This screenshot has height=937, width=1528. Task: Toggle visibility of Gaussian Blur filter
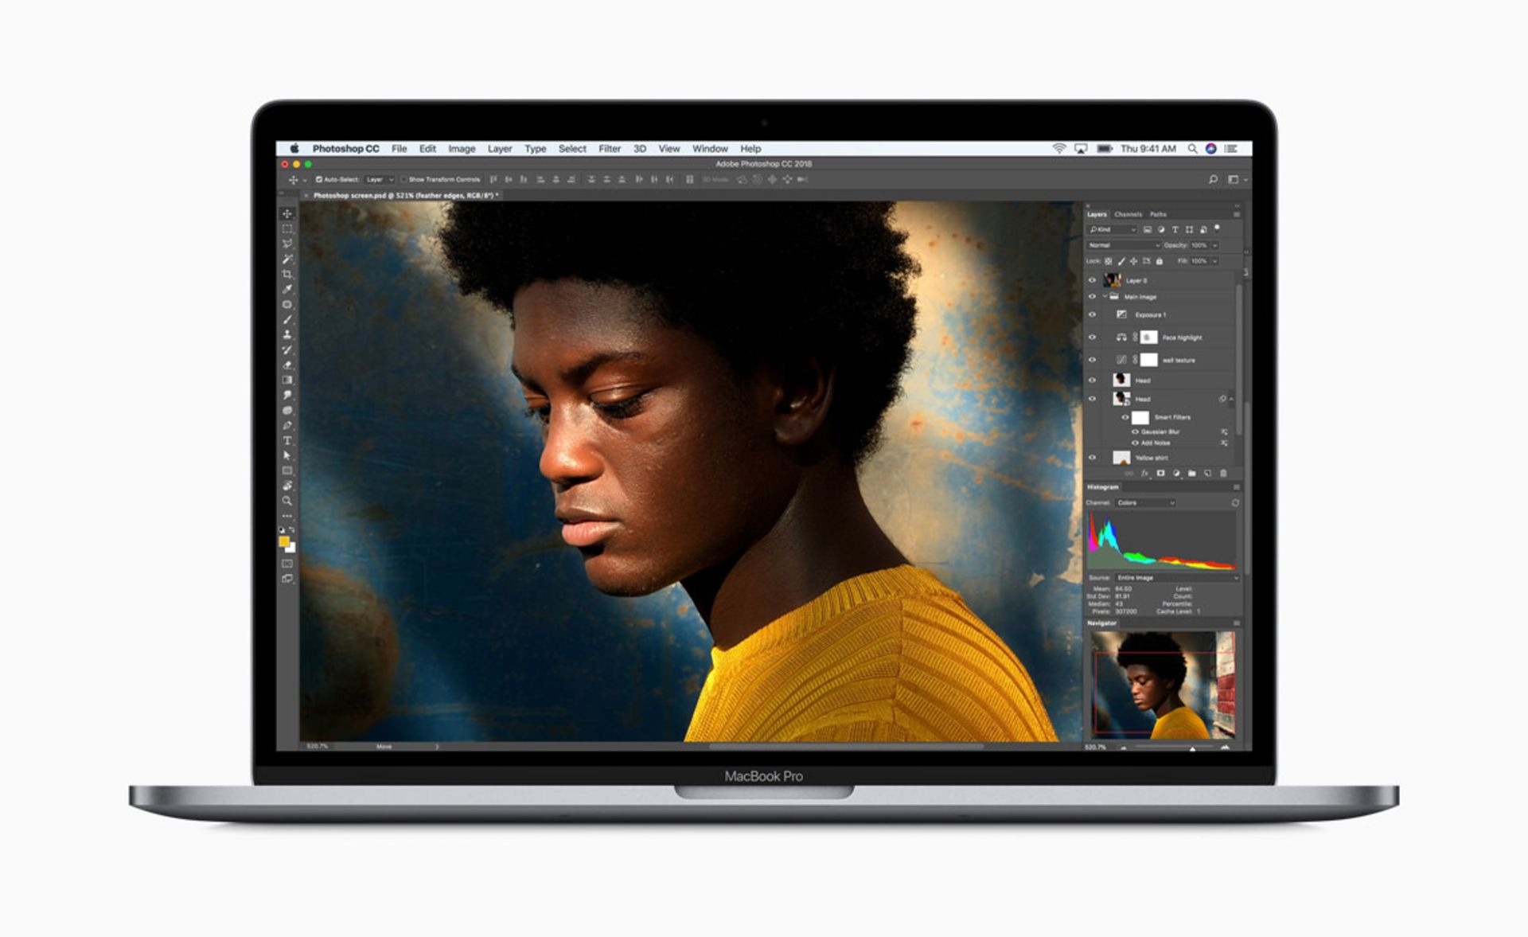(x=1134, y=431)
